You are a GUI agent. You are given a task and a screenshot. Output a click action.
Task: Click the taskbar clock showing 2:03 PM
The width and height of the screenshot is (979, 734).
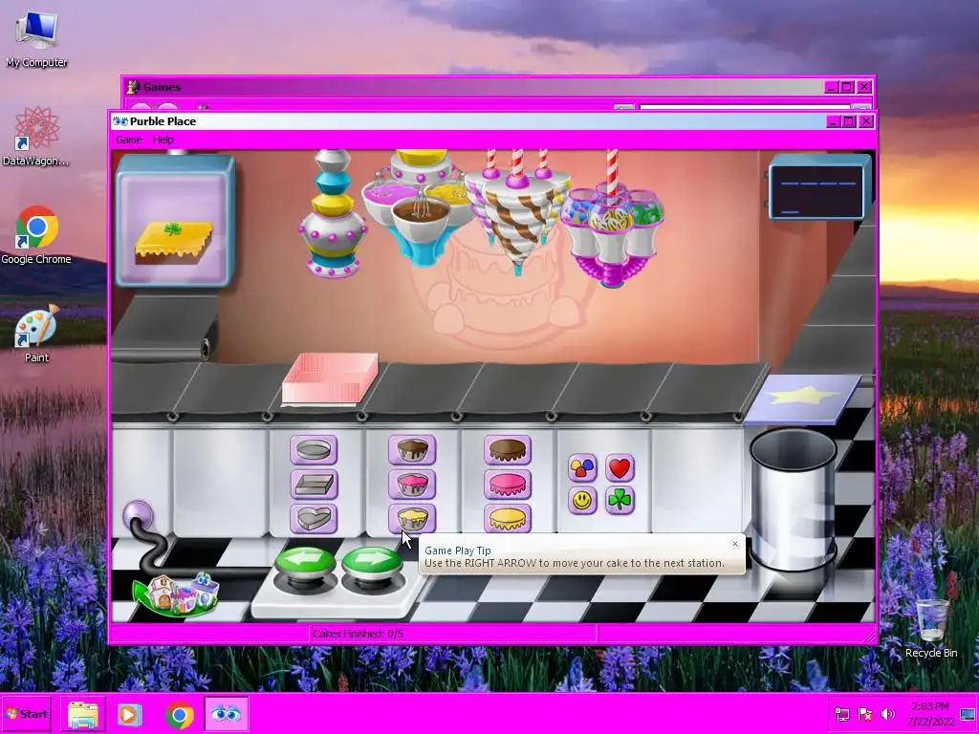point(930,713)
